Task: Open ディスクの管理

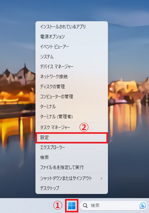Action: 72,86
